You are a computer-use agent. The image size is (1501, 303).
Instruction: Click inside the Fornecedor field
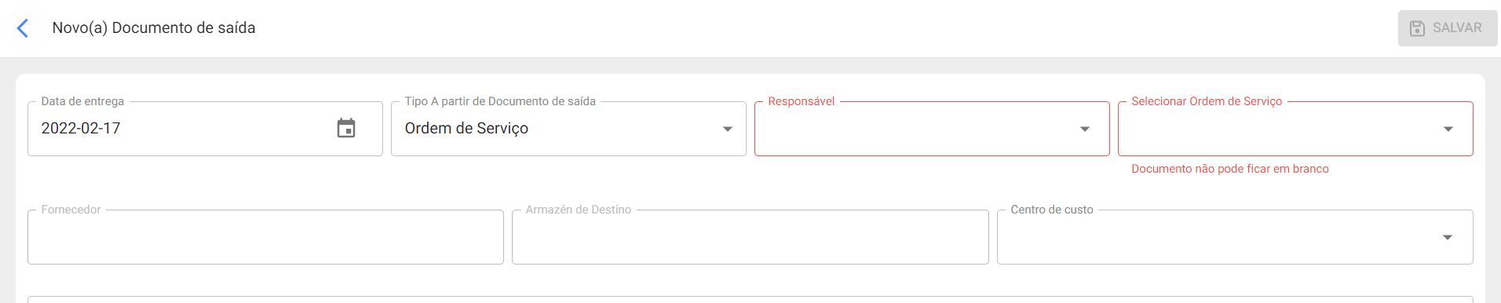tap(265, 237)
